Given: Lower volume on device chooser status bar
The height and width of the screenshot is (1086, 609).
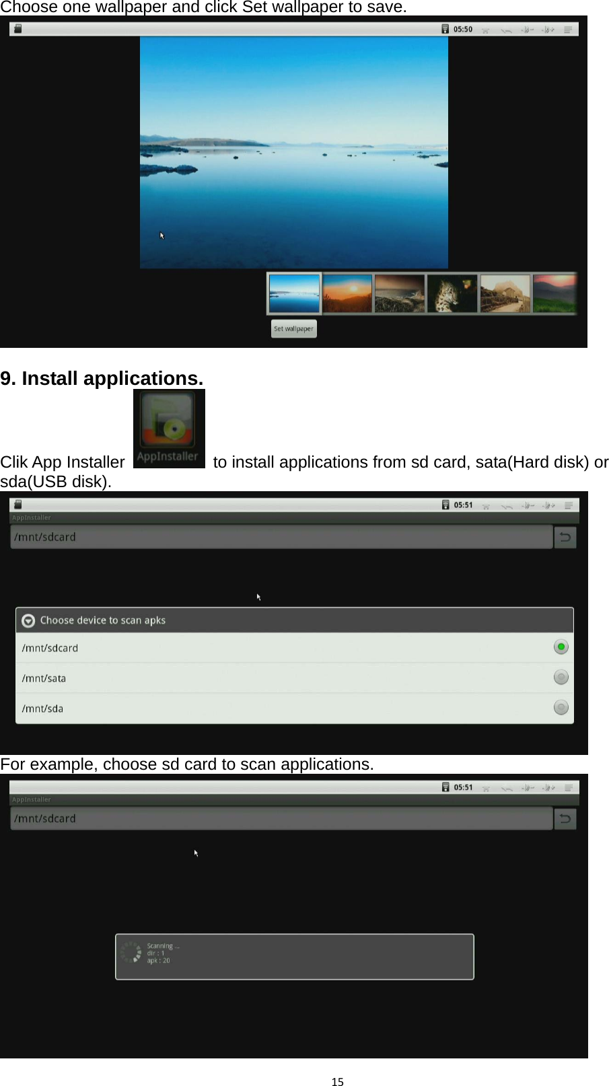Looking at the screenshot, I should [x=528, y=505].
